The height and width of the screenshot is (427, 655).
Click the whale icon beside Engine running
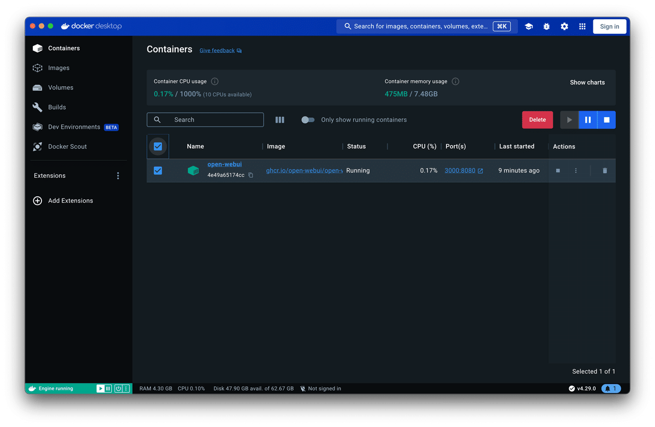32,388
